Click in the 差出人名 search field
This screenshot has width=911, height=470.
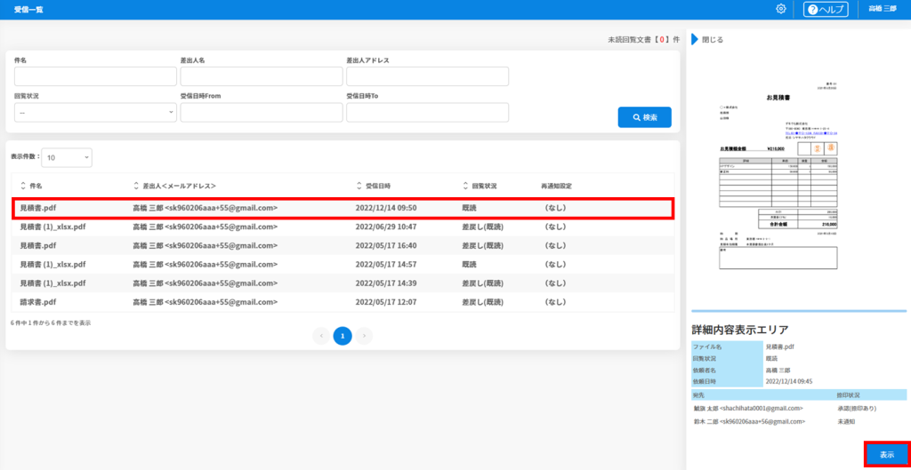(262, 76)
